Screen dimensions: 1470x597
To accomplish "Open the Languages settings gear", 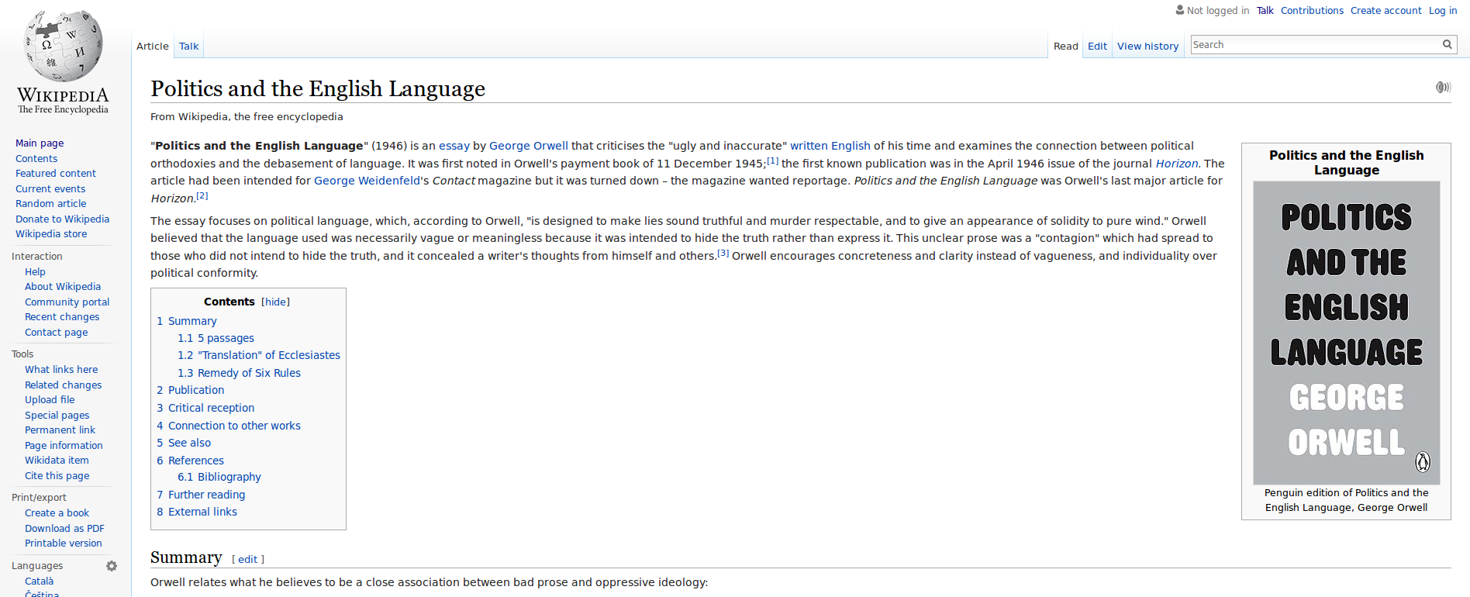I will pos(112,566).
